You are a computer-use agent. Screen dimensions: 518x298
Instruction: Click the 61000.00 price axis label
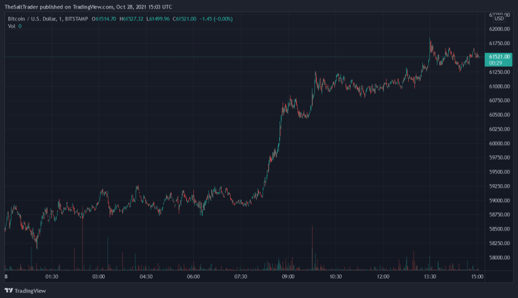499,86
